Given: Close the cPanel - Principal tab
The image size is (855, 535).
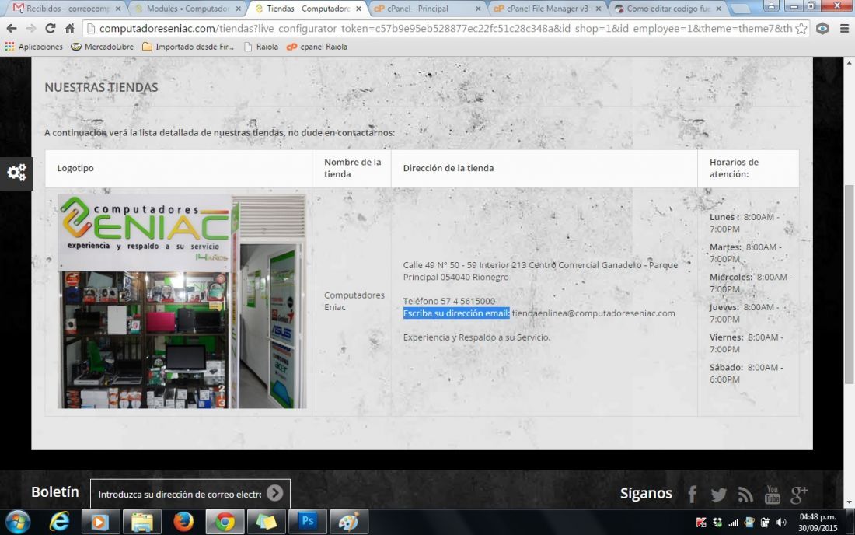Looking at the screenshot, I should click(x=478, y=9).
